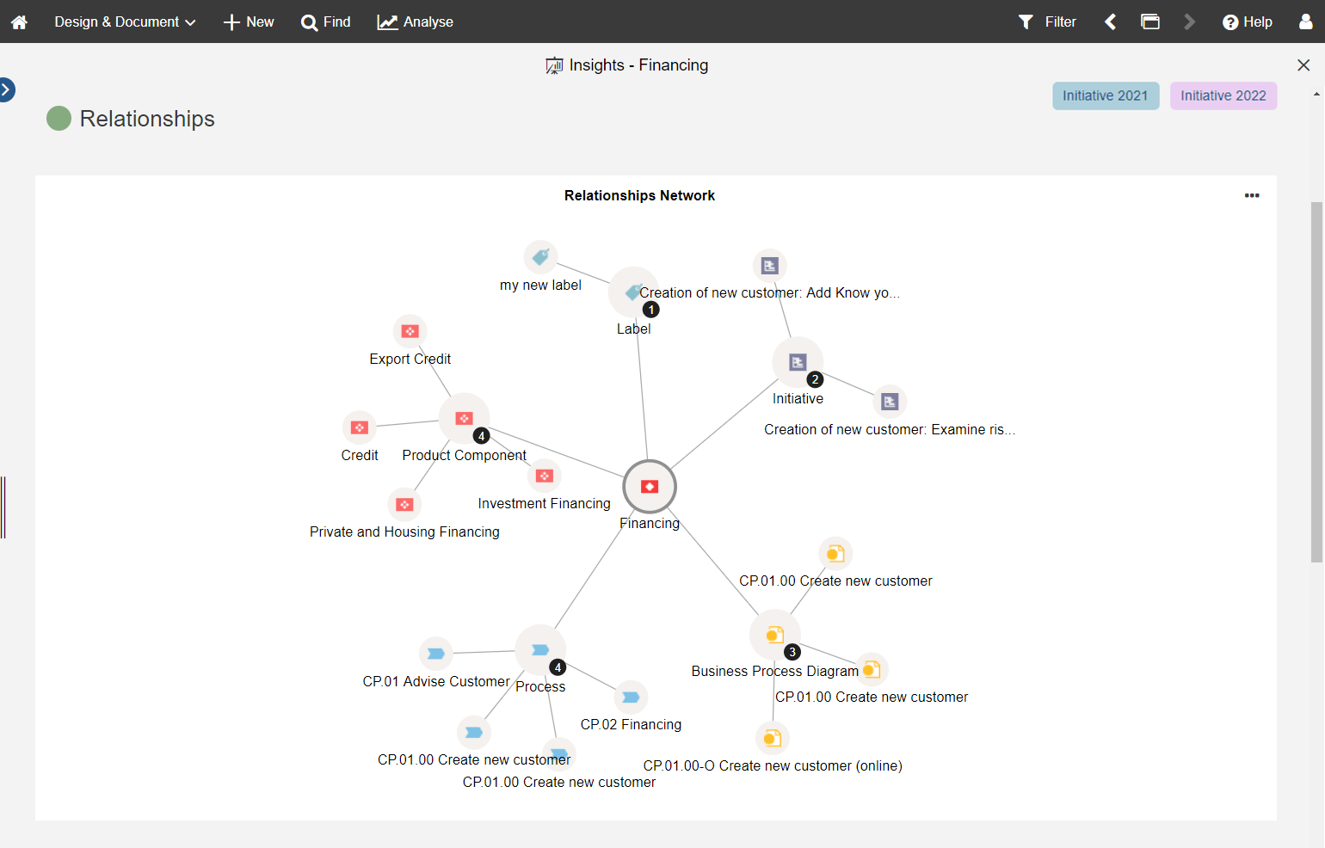Open the Relationships Network options ellipsis
Viewport: 1325px width, 848px height.
tap(1252, 195)
